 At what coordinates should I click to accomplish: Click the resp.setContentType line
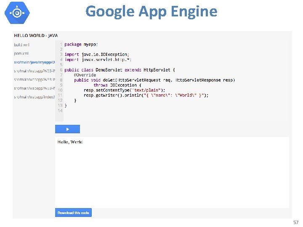[x=125, y=90]
